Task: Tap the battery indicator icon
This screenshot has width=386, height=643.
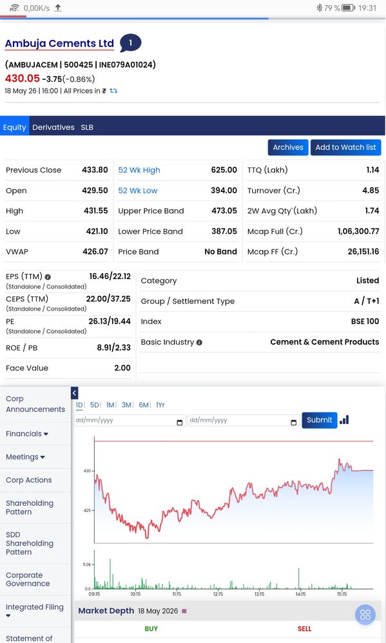Action: click(348, 8)
